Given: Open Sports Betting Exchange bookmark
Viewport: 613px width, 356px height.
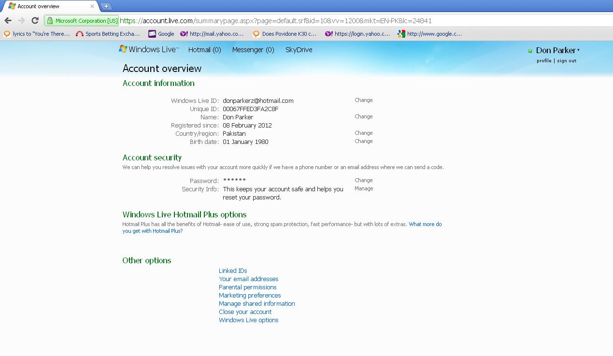Looking at the screenshot, I should (x=108, y=34).
